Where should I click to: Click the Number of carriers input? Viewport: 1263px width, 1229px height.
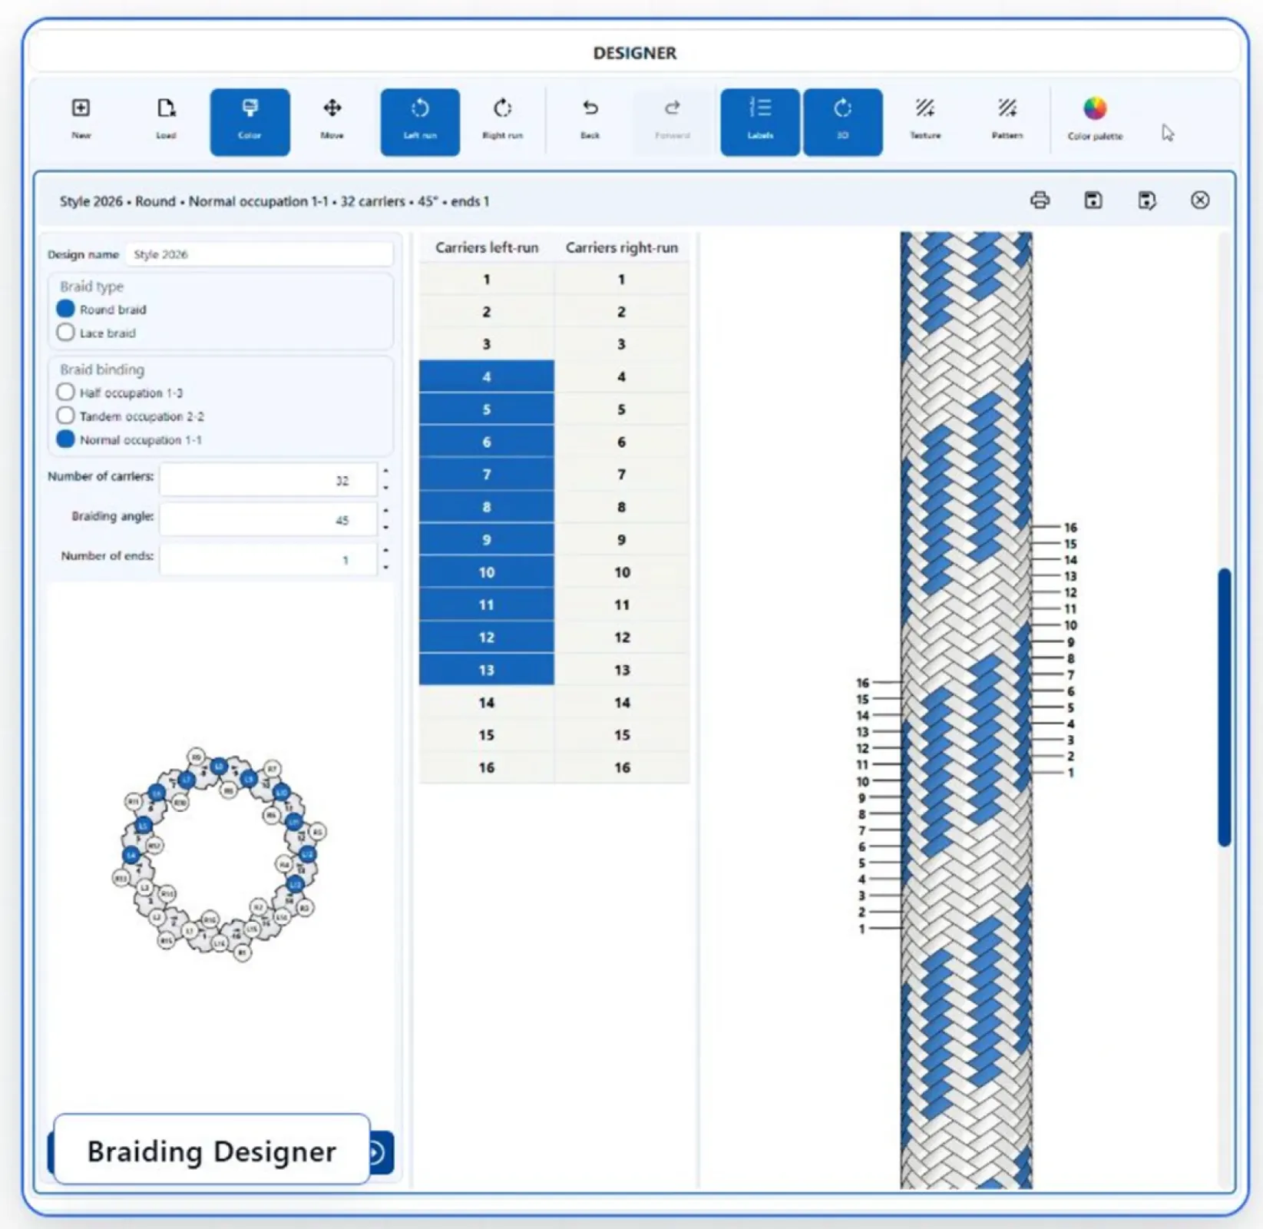click(268, 480)
